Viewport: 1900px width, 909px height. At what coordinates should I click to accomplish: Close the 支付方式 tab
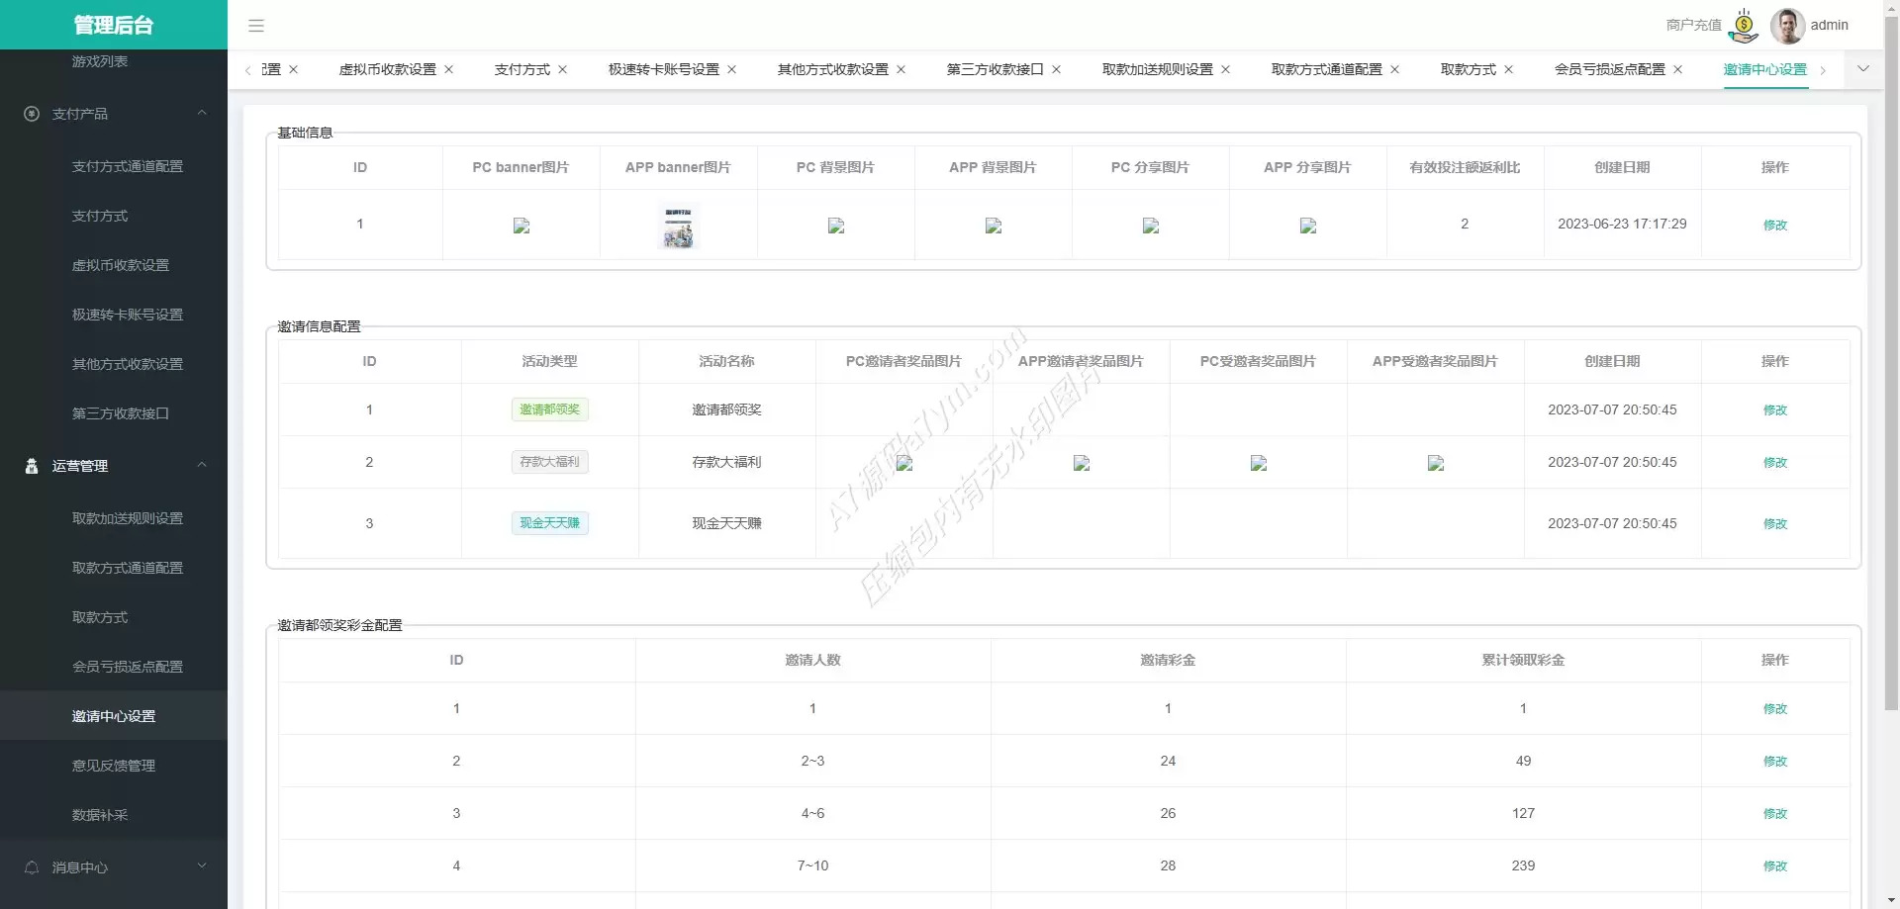563,69
